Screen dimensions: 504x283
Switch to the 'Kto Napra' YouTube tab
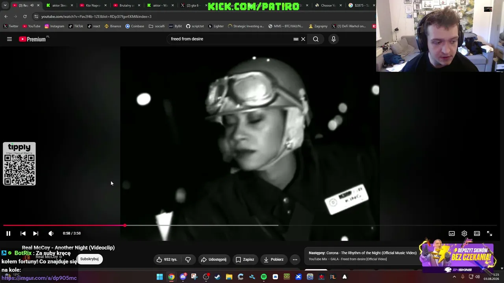tap(93, 5)
